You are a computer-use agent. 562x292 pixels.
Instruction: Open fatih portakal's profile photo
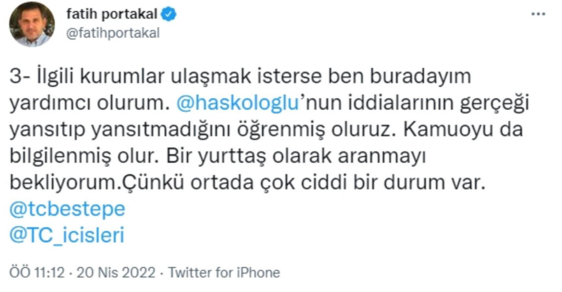(32, 25)
